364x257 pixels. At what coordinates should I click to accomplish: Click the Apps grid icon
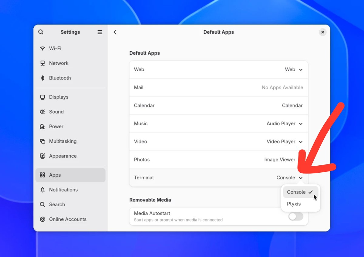[x=43, y=175]
